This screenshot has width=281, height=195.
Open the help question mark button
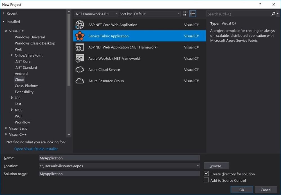(260, 4)
